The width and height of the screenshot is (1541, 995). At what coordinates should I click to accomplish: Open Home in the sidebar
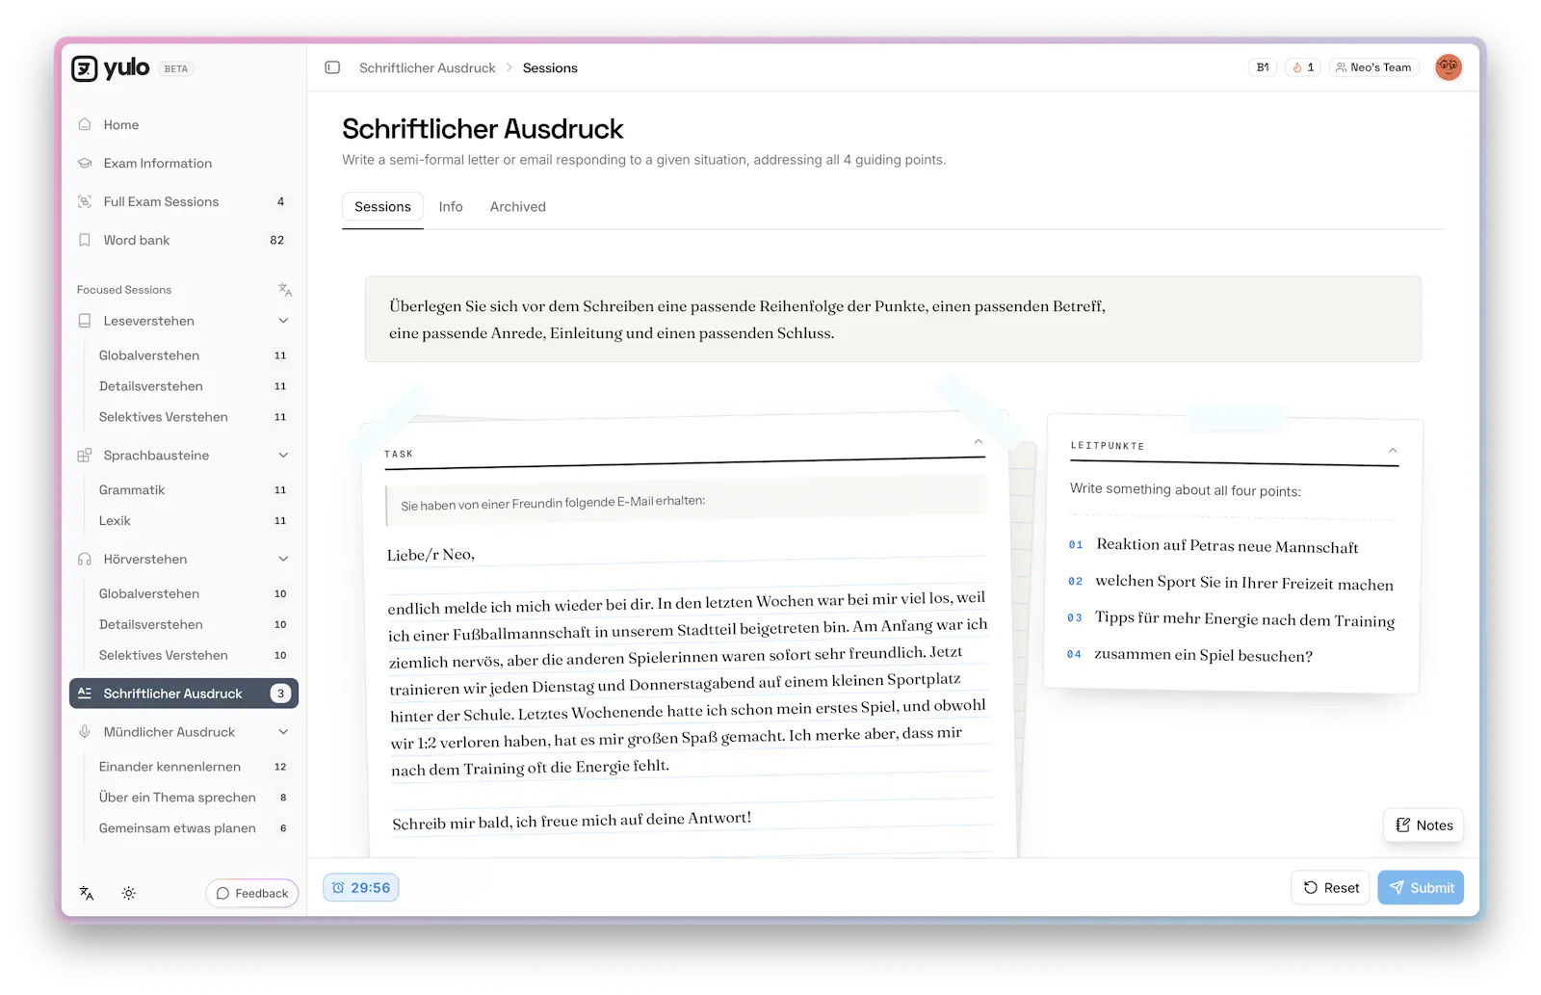pyautogui.click(x=184, y=124)
